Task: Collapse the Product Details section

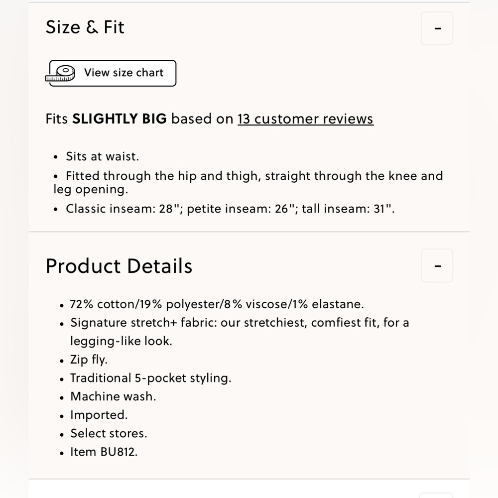Action: (437, 265)
